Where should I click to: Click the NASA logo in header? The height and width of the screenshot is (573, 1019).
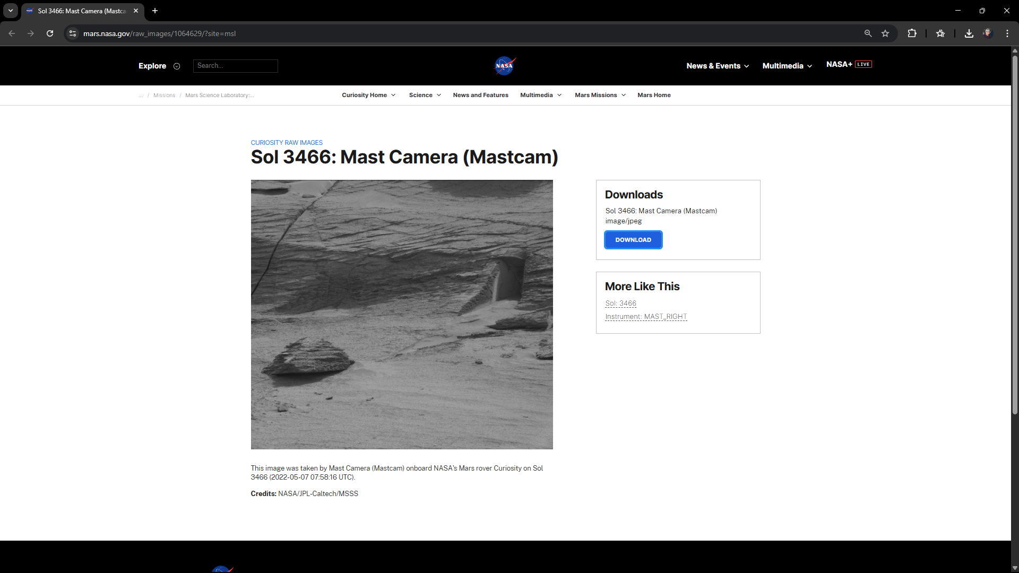tap(504, 66)
